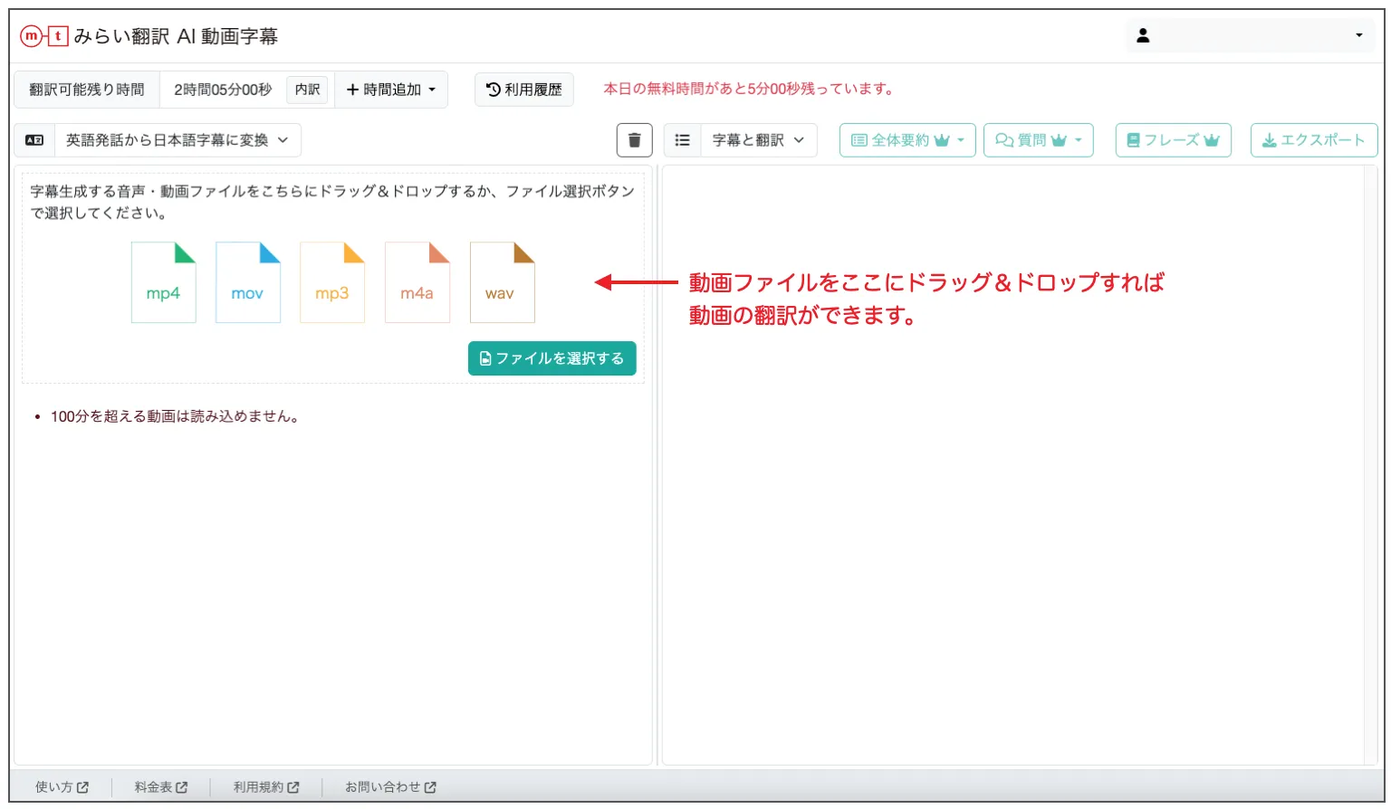Click the list icon beside 字幕と翻訳
This screenshot has width=1391, height=809.
click(x=682, y=139)
